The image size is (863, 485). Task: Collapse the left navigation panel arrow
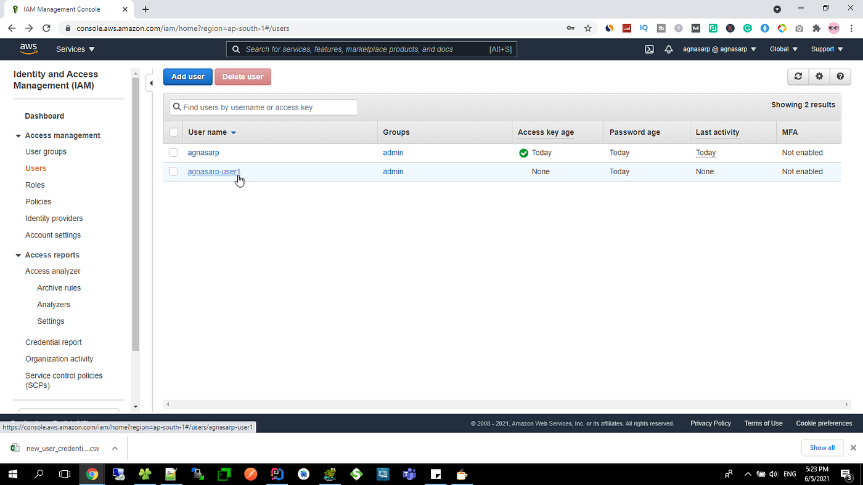point(150,83)
